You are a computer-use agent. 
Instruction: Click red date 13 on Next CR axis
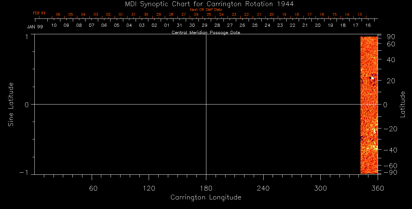pyautogui.click(x=359, y=14)
